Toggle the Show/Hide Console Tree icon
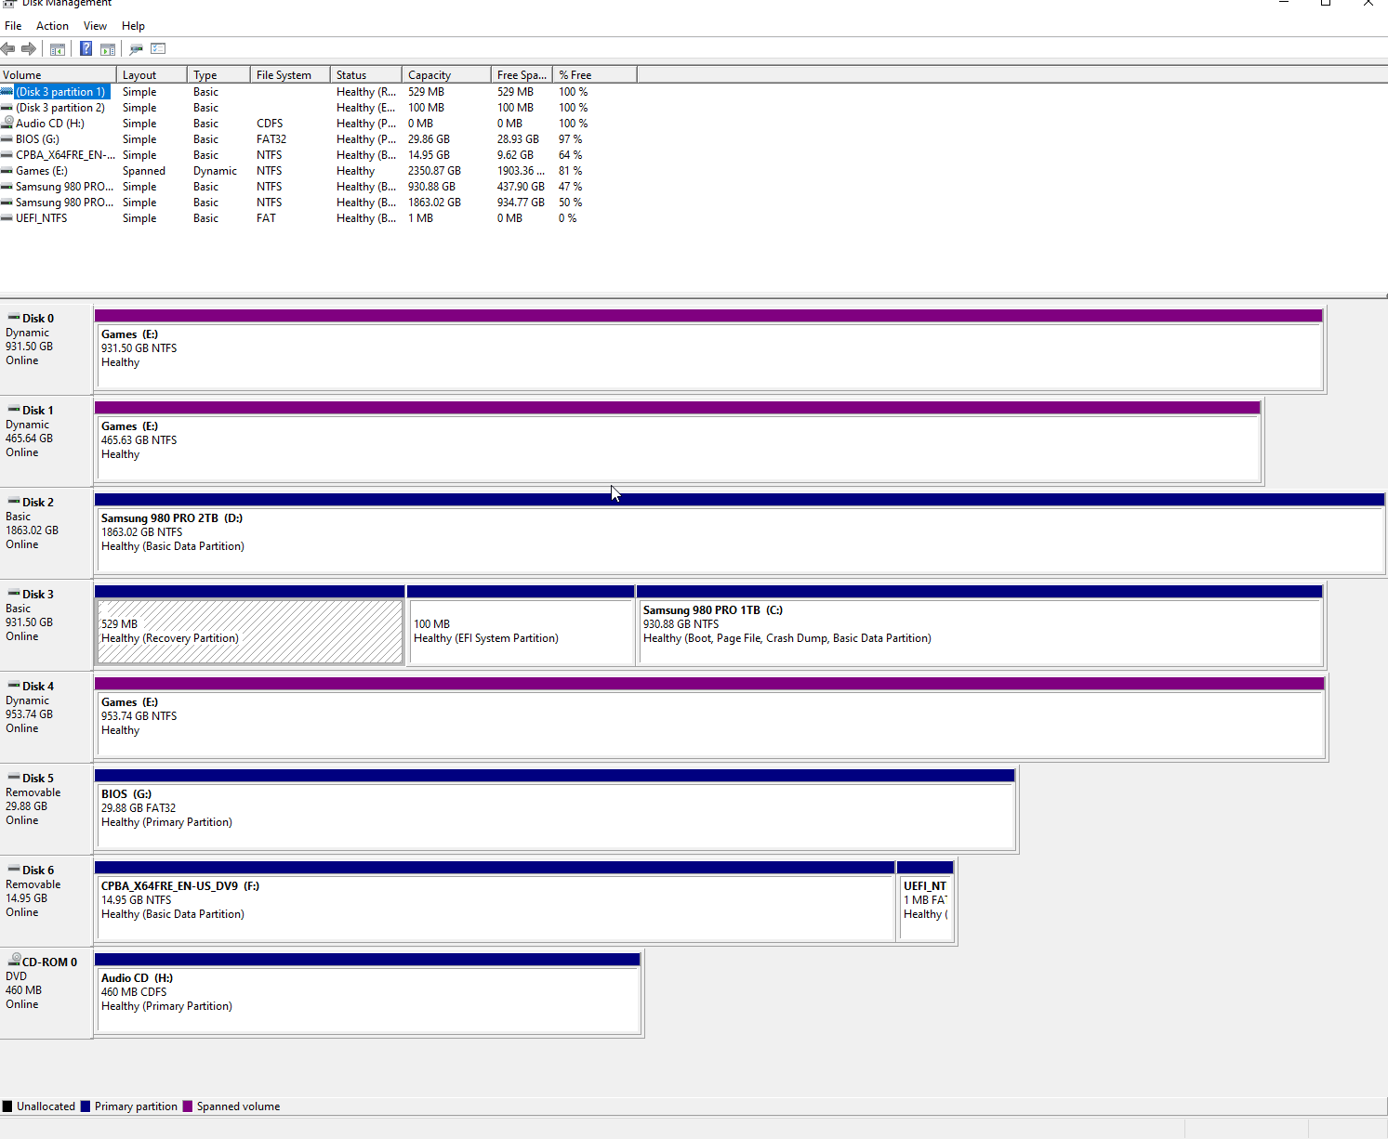The width and height of the screenshot is (1388, 1139). pyautogui.click(x=58, y=48)
